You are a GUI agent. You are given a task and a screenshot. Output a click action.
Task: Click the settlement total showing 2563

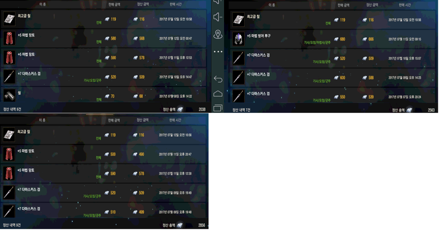coord(431,110)
